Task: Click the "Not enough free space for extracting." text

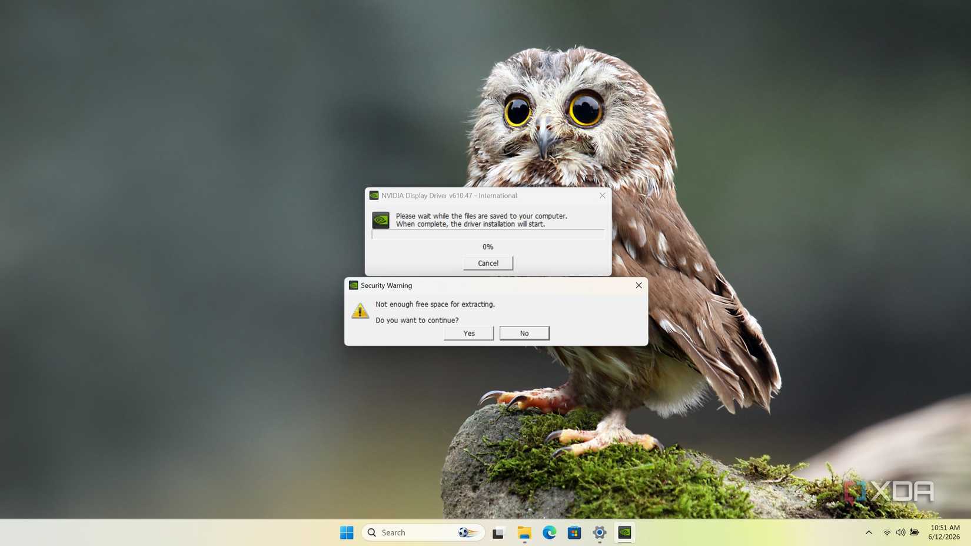Action: [435, 304]
